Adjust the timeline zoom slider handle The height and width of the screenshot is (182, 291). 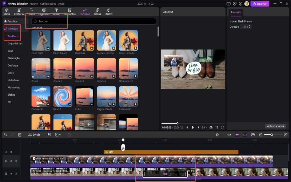[271, 135]
